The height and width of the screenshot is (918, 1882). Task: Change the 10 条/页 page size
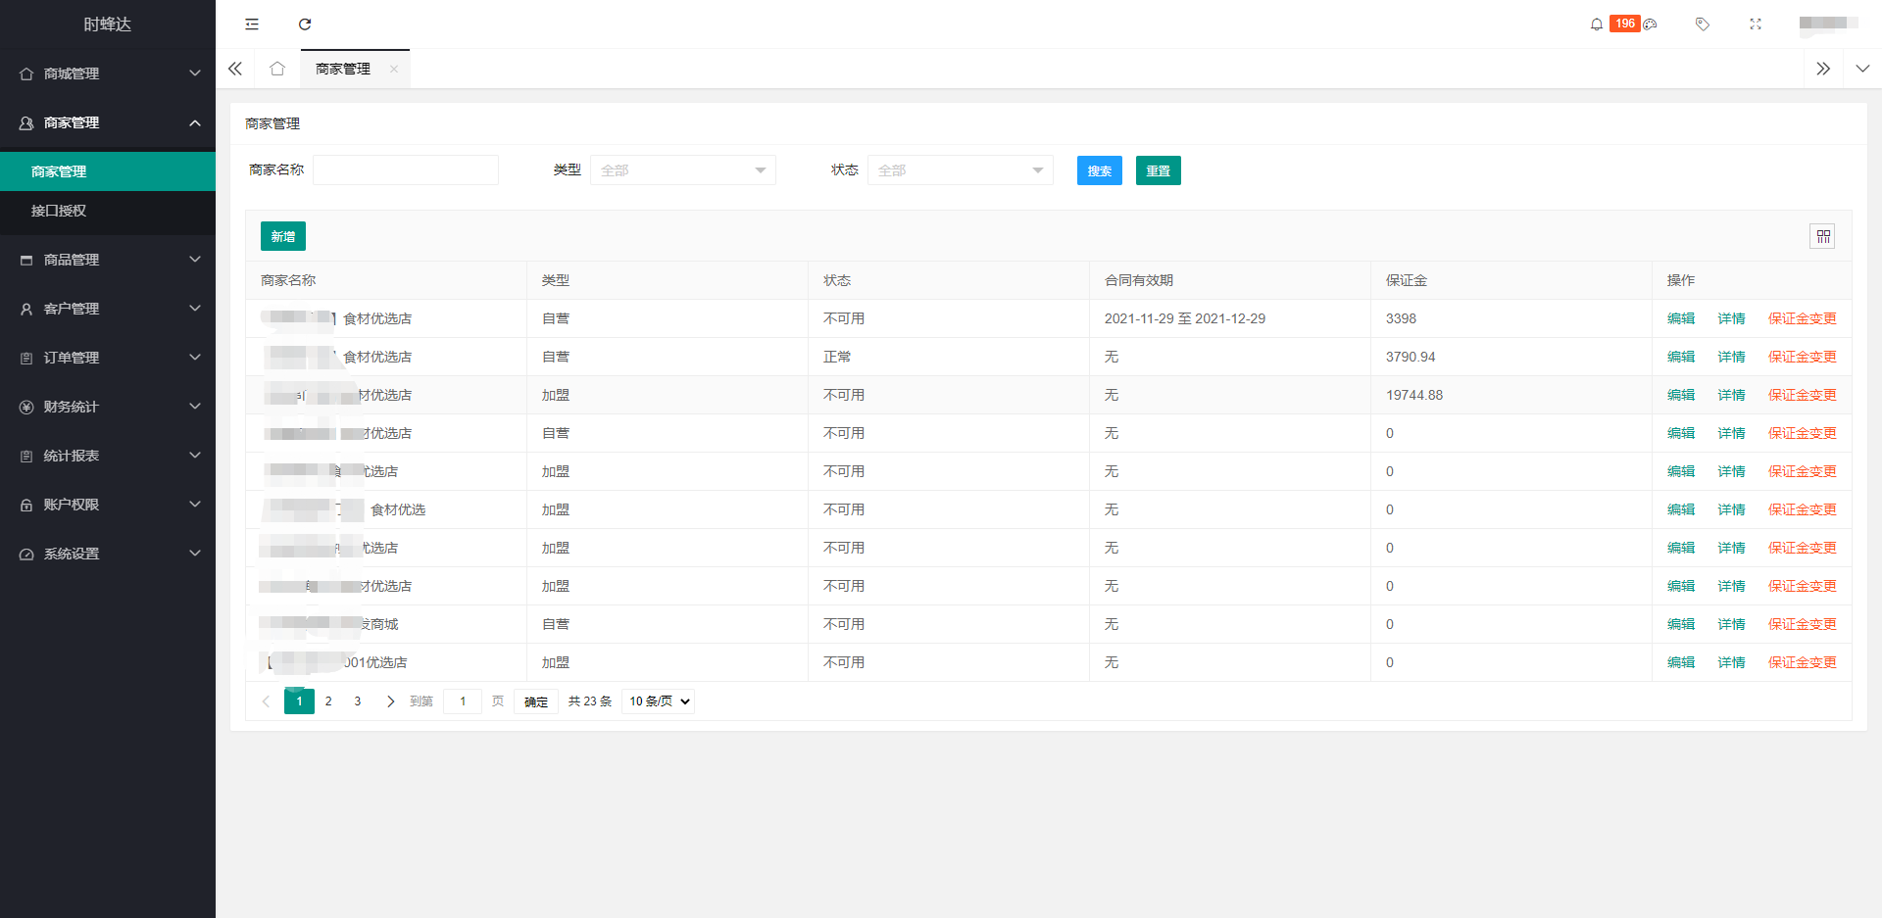658,701
